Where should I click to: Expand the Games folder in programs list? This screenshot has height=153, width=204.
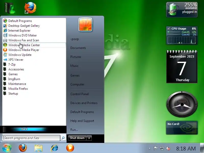(34, 74)
